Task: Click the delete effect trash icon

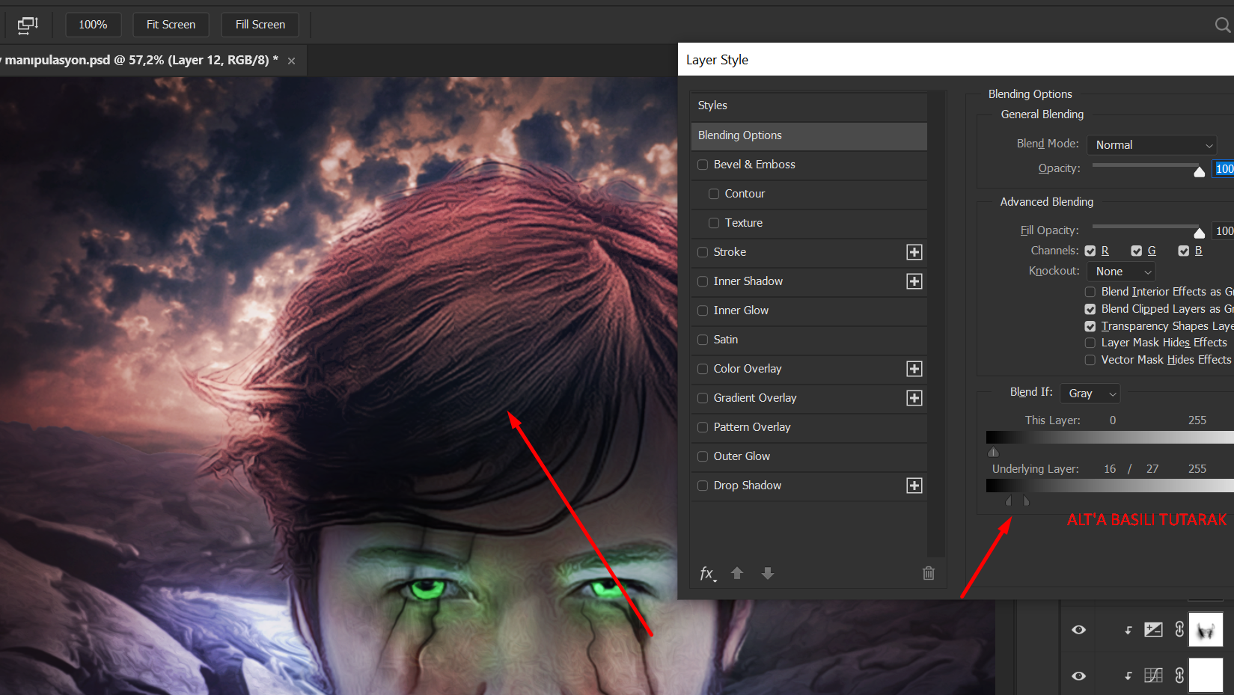Action: click(929, 573)
